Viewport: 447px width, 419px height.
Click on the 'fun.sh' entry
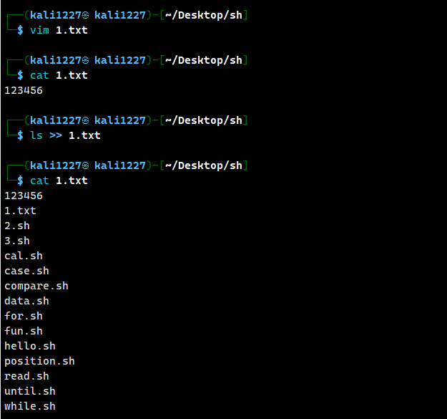tap(24, 331)
